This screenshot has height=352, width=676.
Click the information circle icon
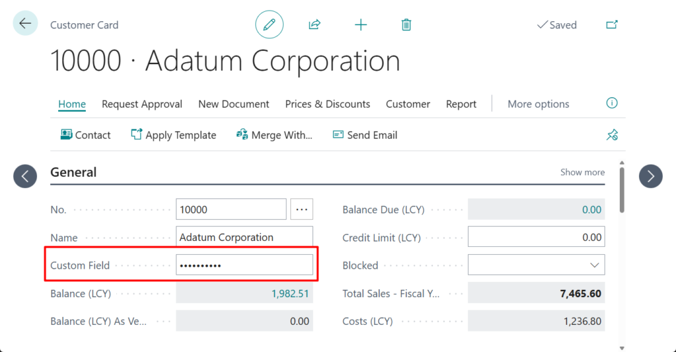(x=612, y=103)
